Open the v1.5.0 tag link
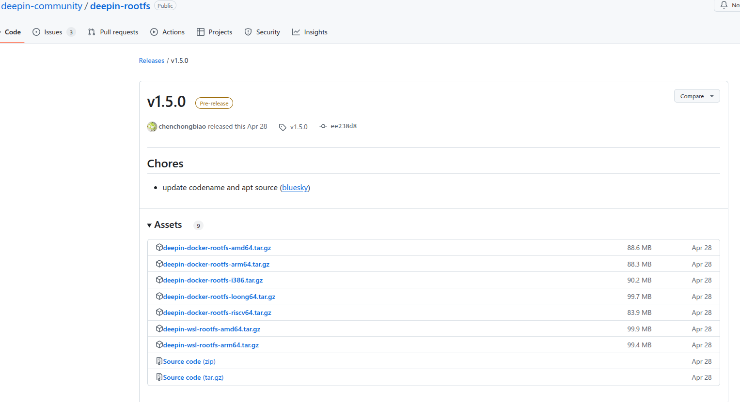 pyautogui.click(x=299, y=127)
